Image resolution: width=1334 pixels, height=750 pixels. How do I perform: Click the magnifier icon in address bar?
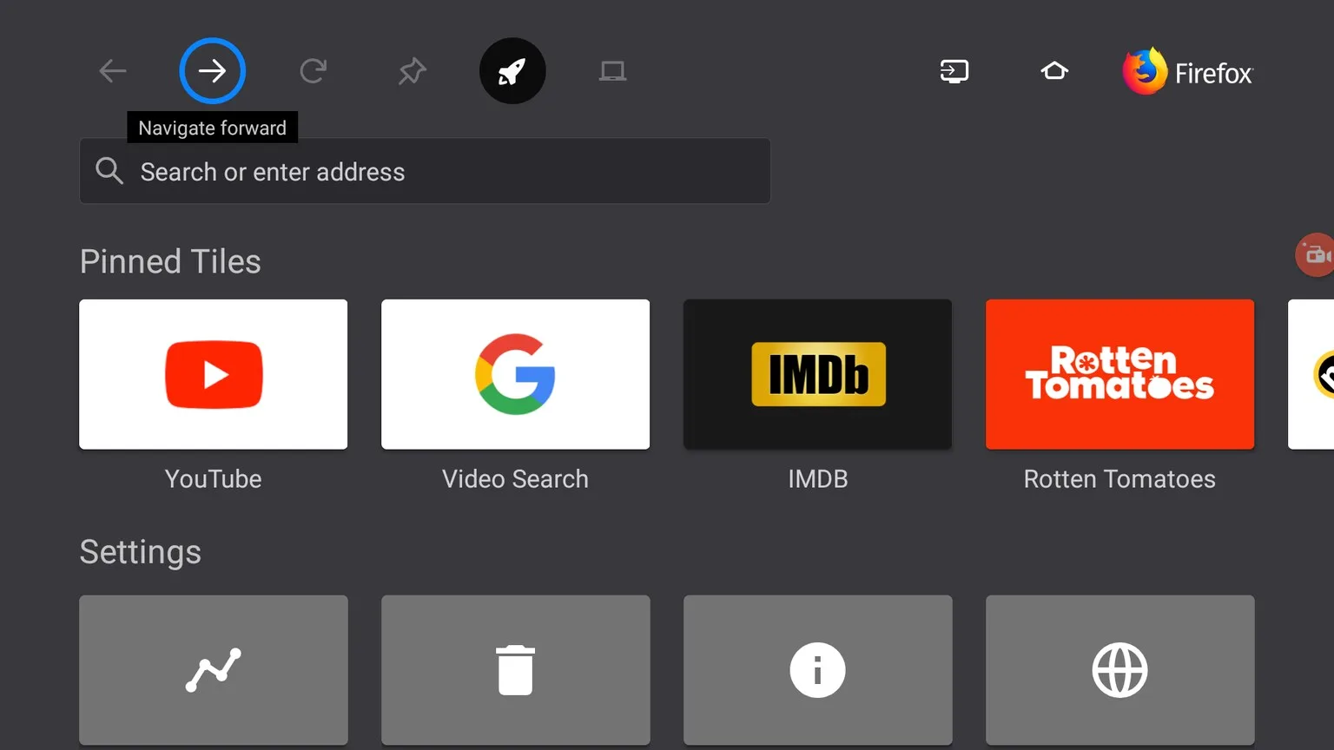click(109, 171)
